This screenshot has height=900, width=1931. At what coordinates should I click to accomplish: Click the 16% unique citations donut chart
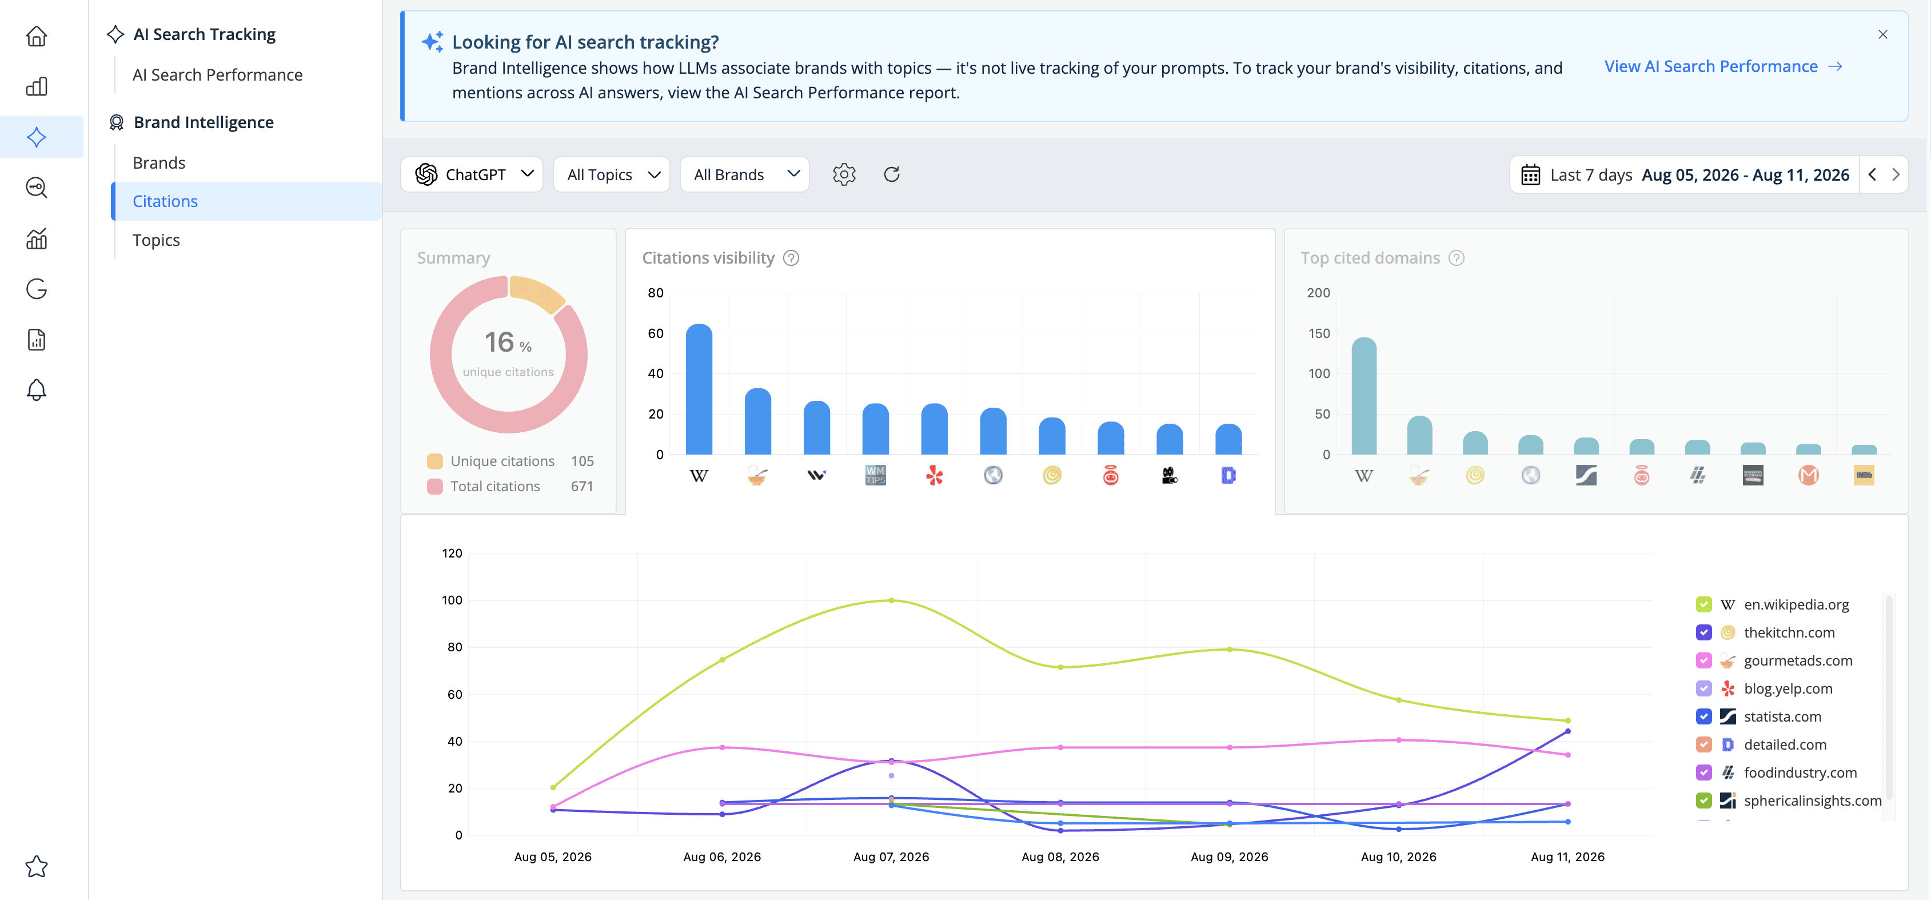pyautogui.click(x=508, y=354)
